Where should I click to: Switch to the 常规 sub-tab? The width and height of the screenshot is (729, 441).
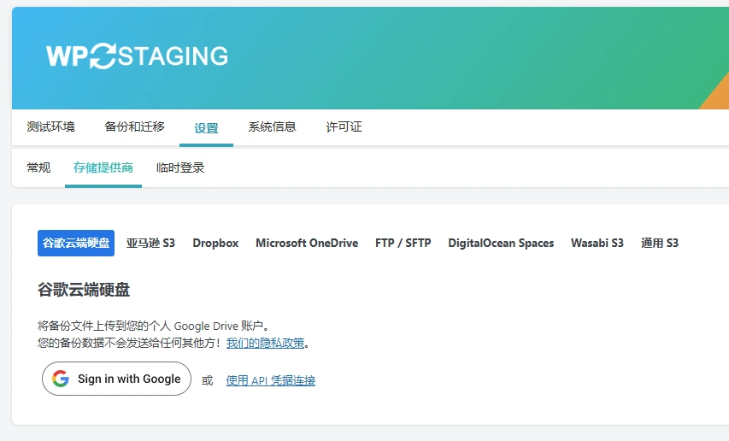pyautogui.click(x=38, y=168)
